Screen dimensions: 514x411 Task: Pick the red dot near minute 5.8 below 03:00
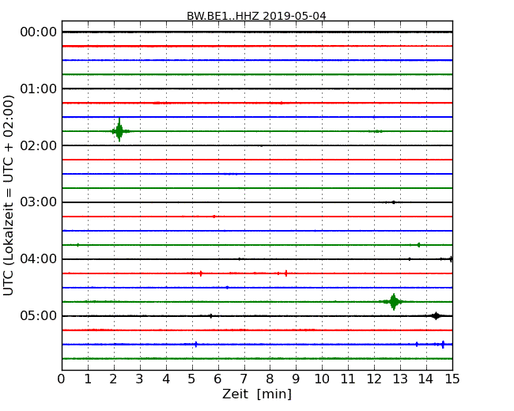[214, 217]
